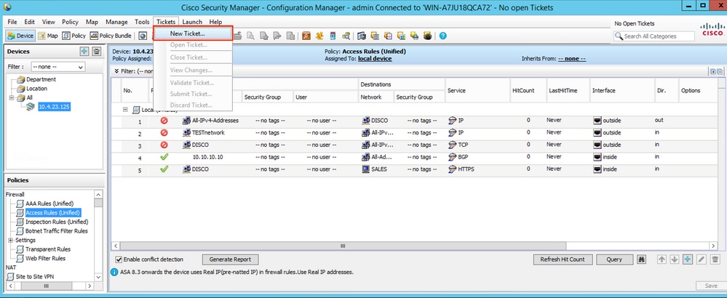Click expand all rows icon above table
Image resolution: width=727 pixels, height=298 pixels.
pyautogui.click(x=712, y=71)
